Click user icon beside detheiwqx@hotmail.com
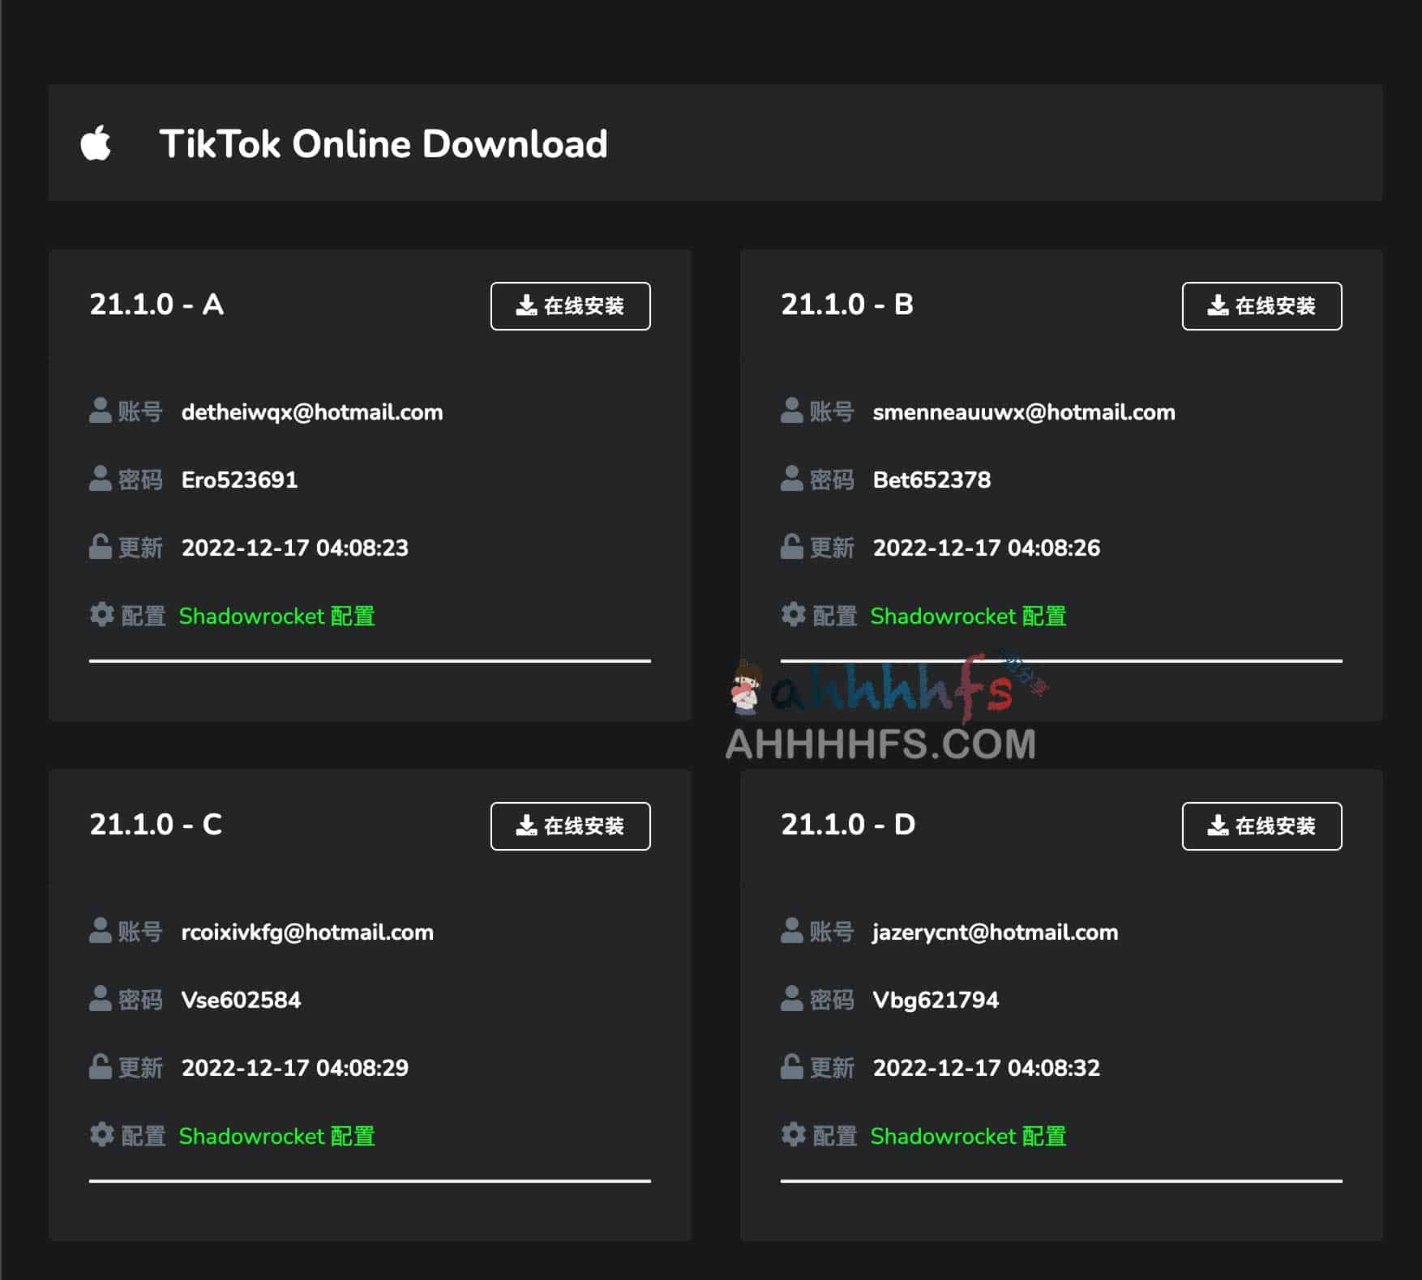1422x1280 pixels. pyautogui.click(x=100, y=411)
